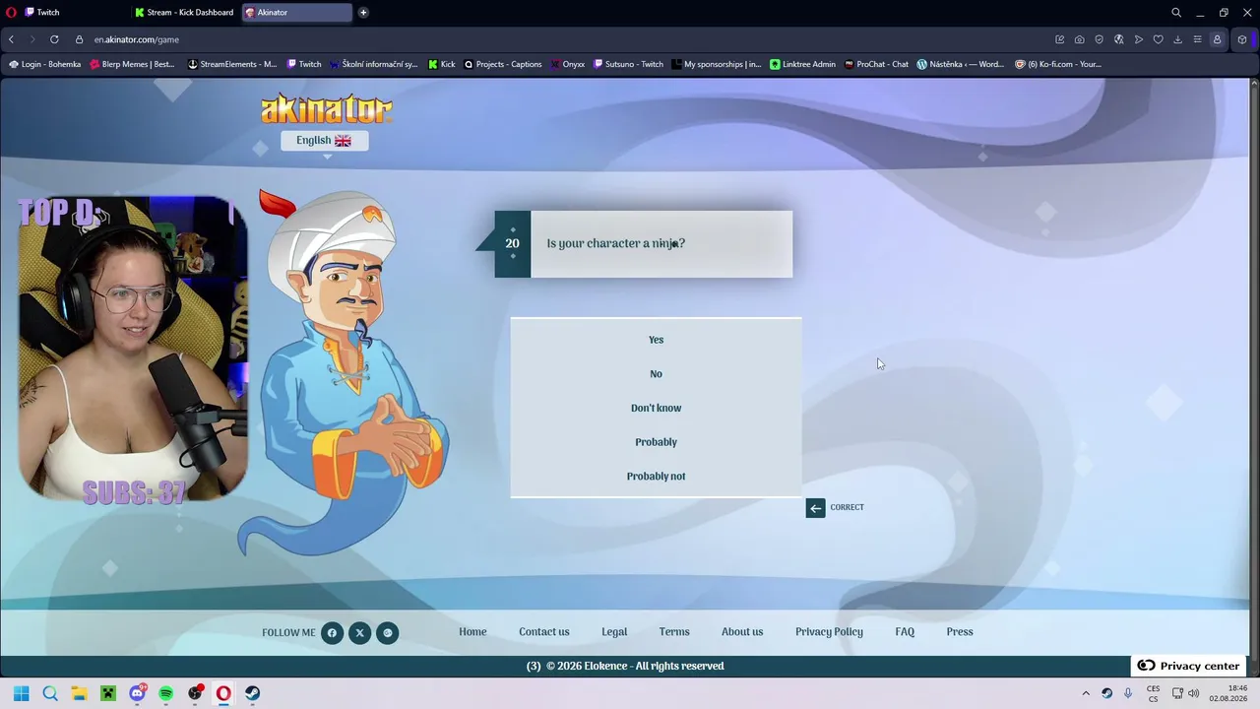Image resolution: width=1260 pixels, height=709 pixels.
Task: Open the Projects - Captions bookmark
Action: pyautogui.click(x=503, y=65)
